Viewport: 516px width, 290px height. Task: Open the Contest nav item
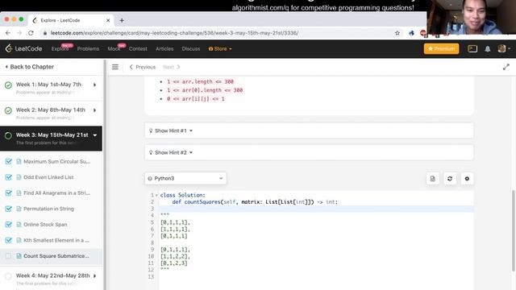(138, 48)
